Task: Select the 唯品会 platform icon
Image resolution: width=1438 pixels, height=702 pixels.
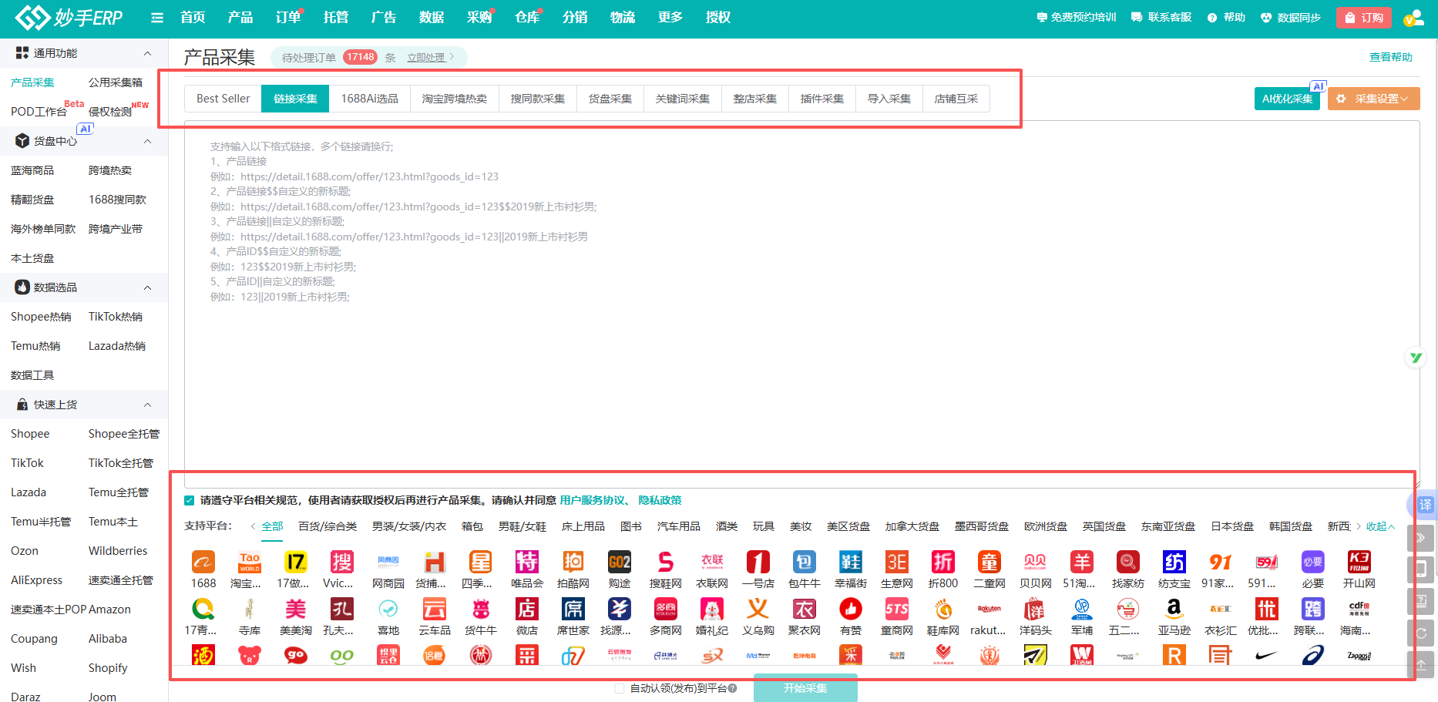Action: (x=527, y=562)
